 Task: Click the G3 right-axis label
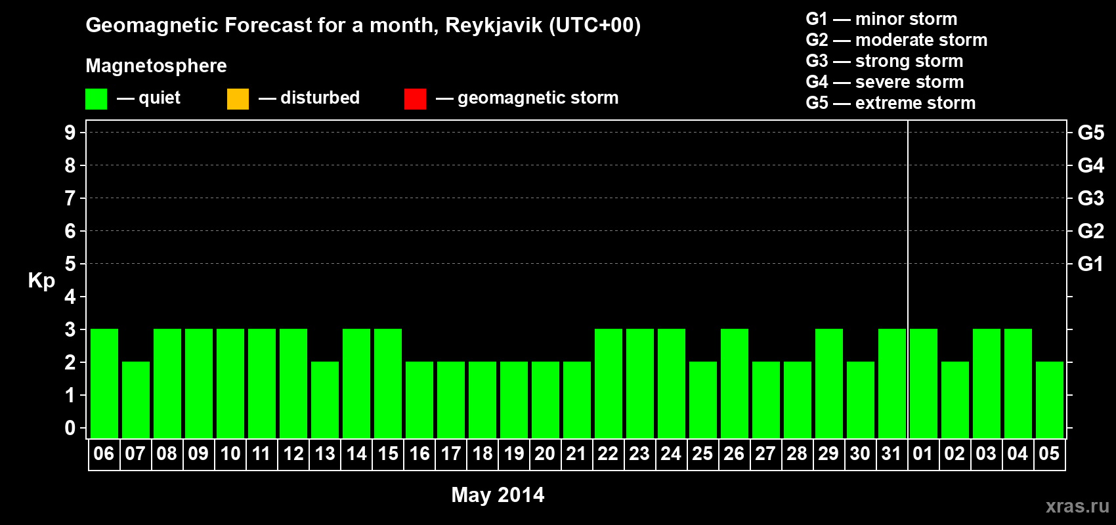click(x=1091, y=198)
